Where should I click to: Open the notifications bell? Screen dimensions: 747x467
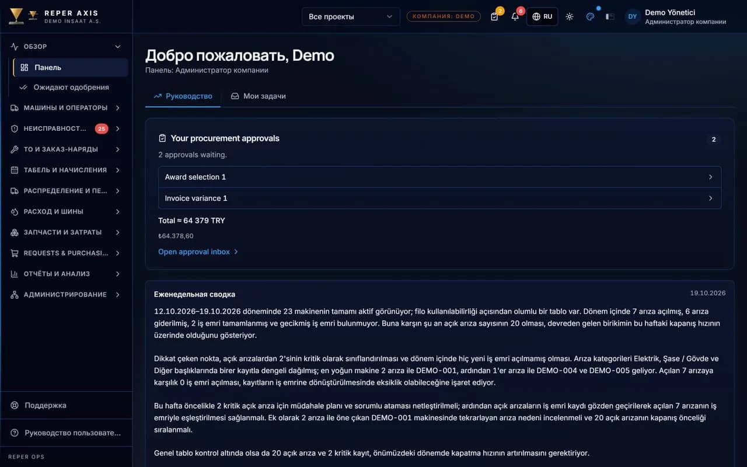click(515, 16)
